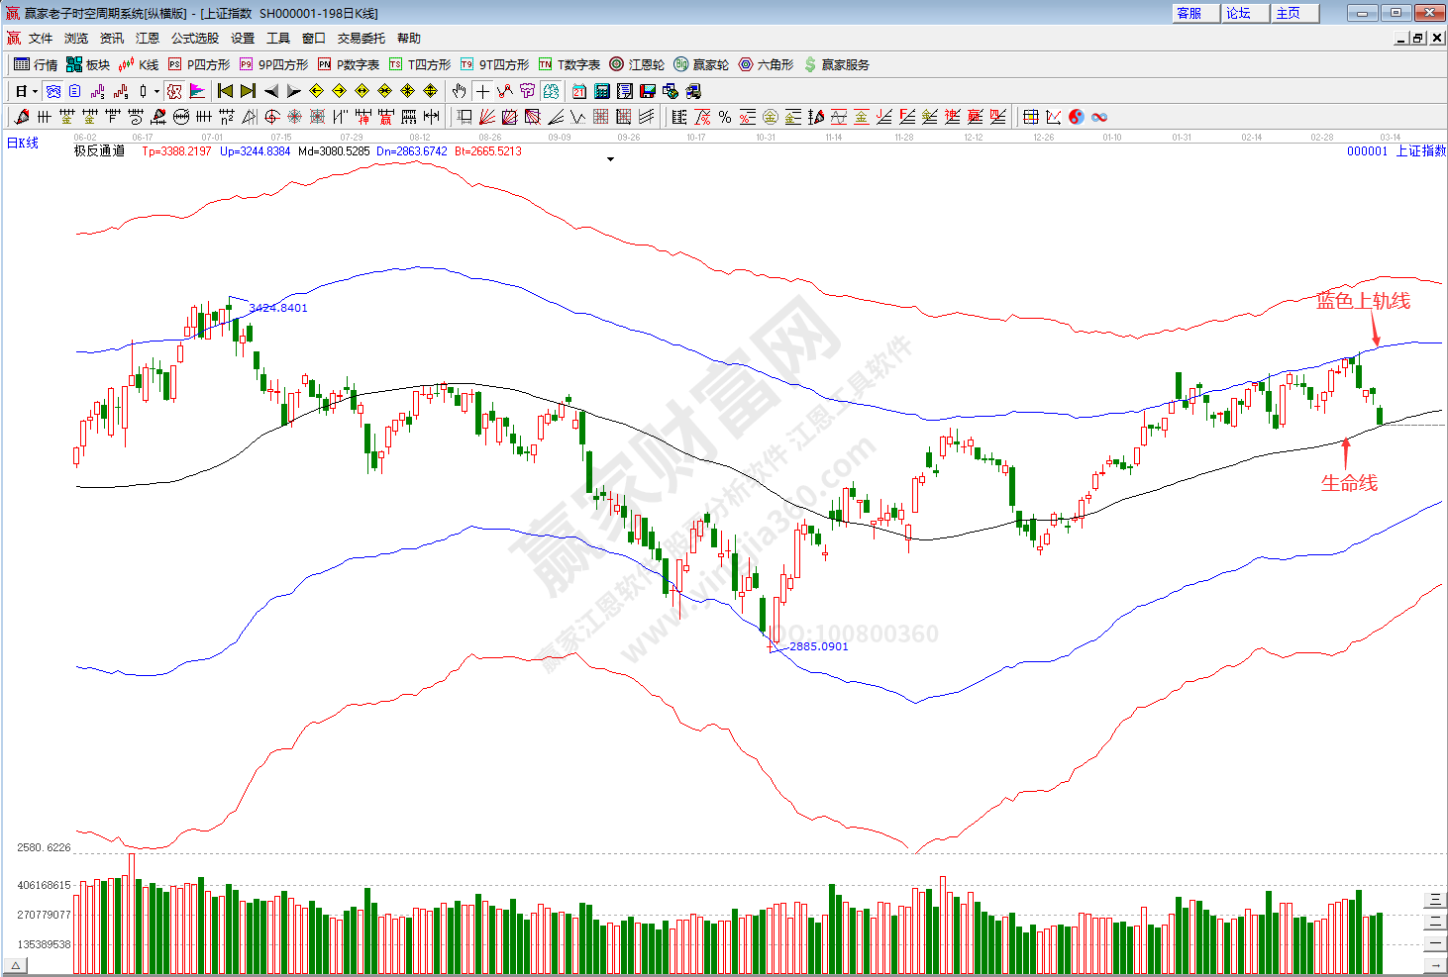Open 江恩轮 Gann wheel tool
This screenshot has height=977, width=1448.
(637, 64)
